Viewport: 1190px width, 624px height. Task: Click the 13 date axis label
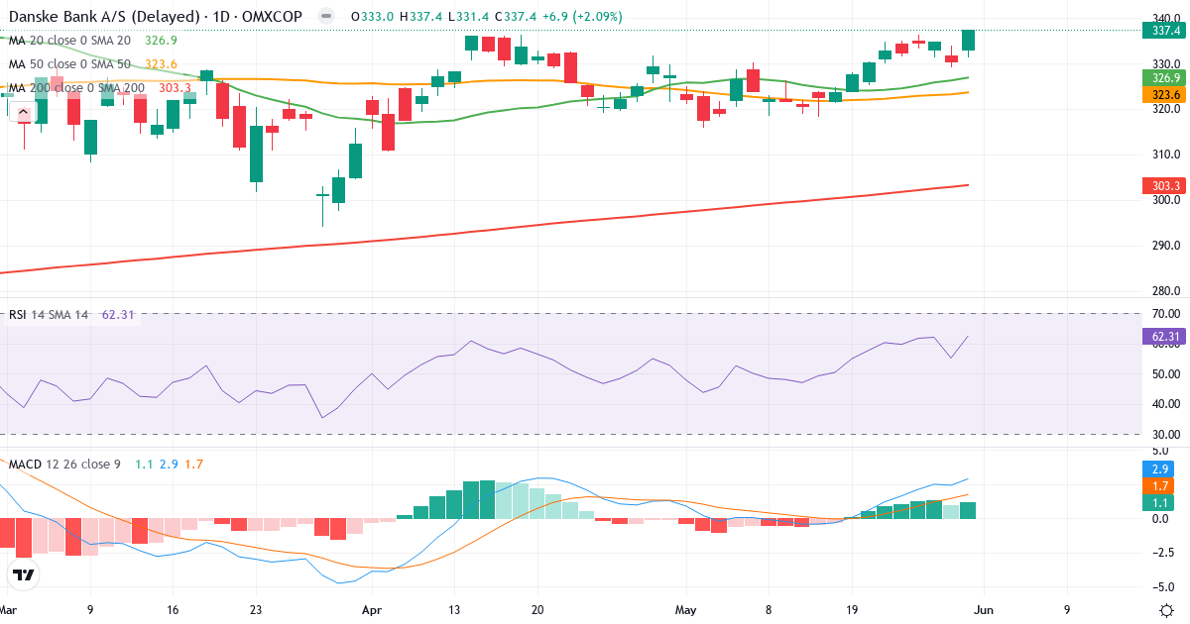[x=455, y=610]
